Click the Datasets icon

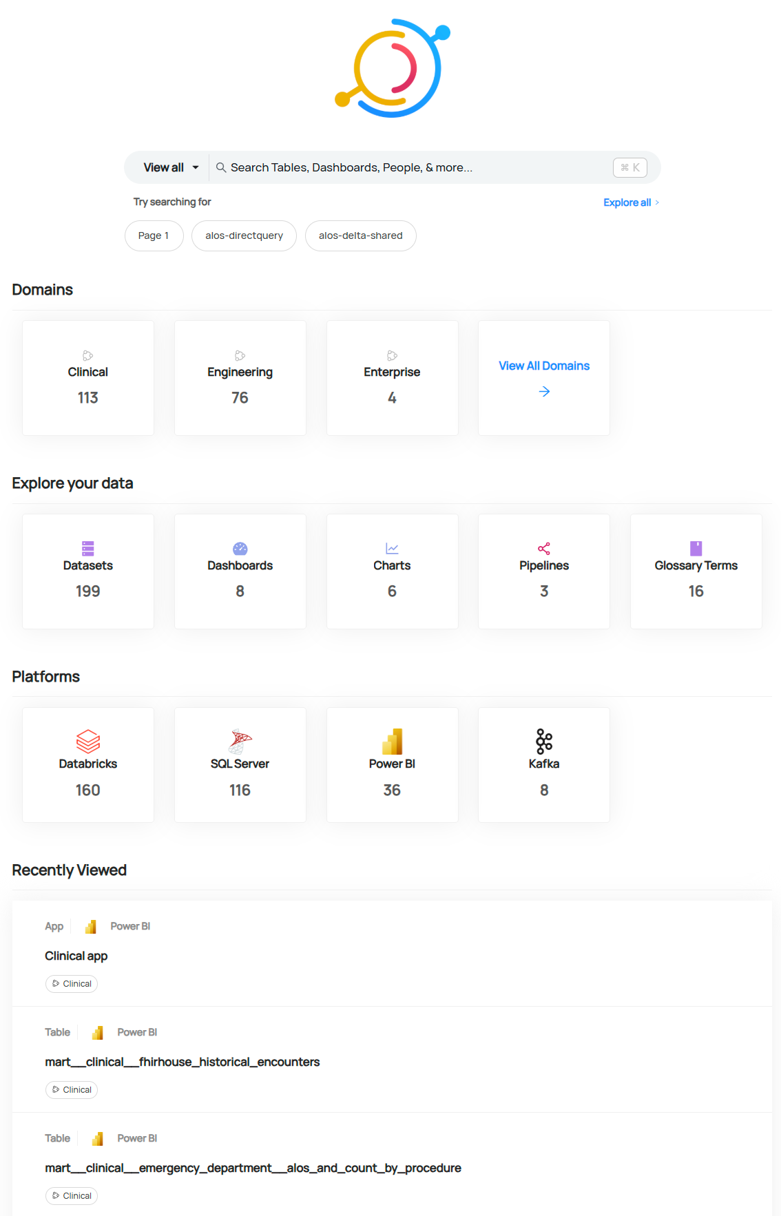pyautogui.click(x=88, y=548)
